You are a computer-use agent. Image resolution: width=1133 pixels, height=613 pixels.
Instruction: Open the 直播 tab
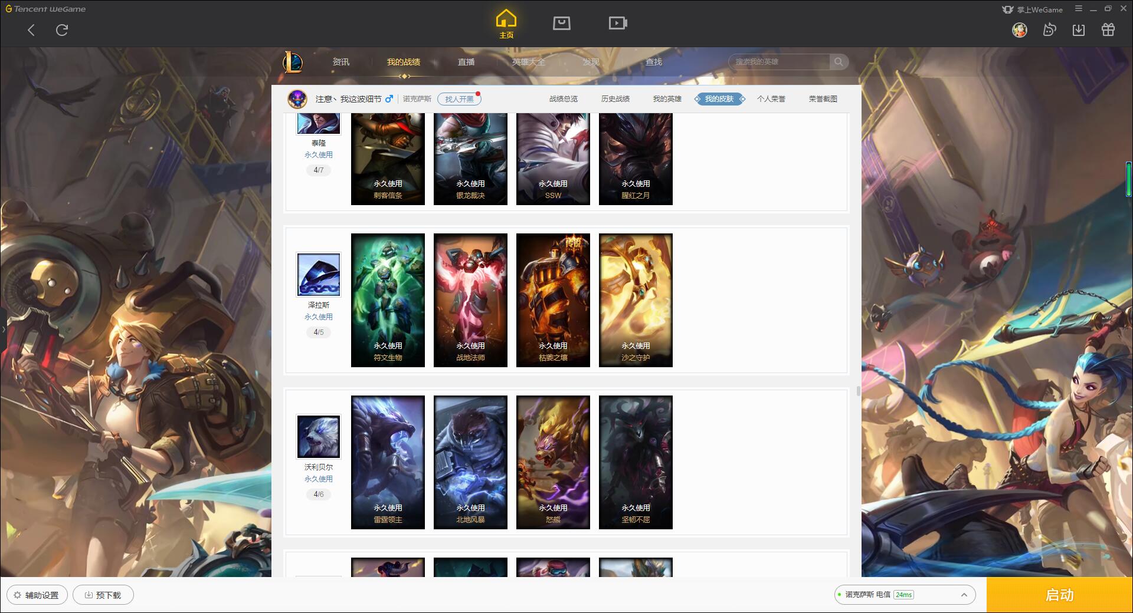tap(466, 62)
